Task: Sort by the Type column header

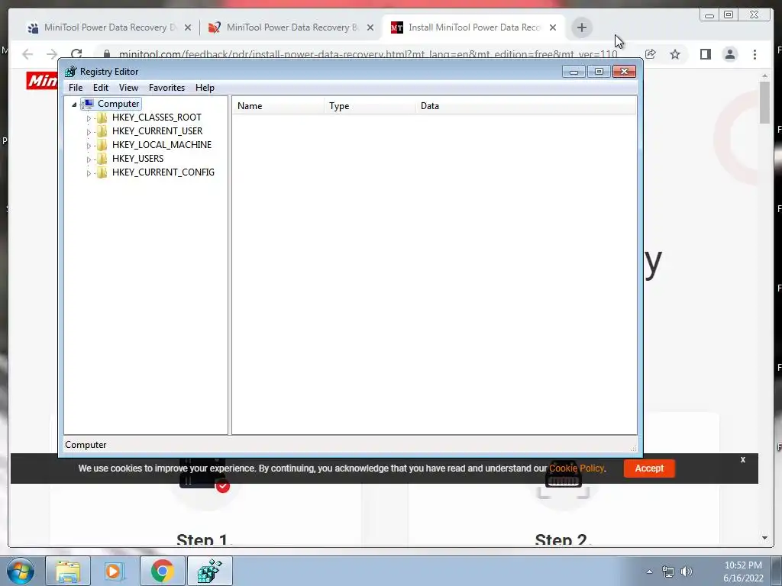Action: point(370,106)
